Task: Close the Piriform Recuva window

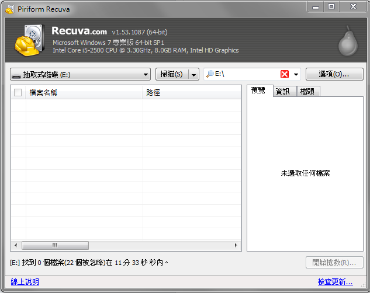Action: click(353, 7)
